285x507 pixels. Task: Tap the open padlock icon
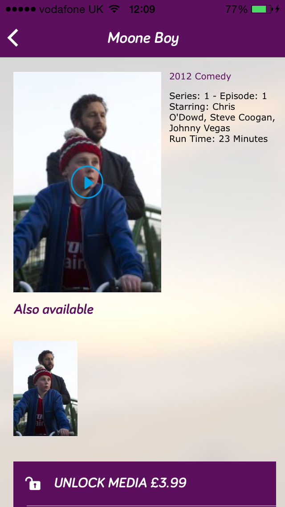33,483
